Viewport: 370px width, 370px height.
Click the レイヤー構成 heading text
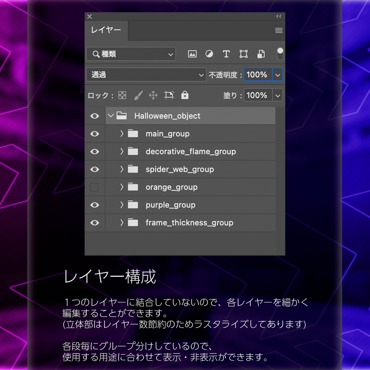(x=110, y=276)
